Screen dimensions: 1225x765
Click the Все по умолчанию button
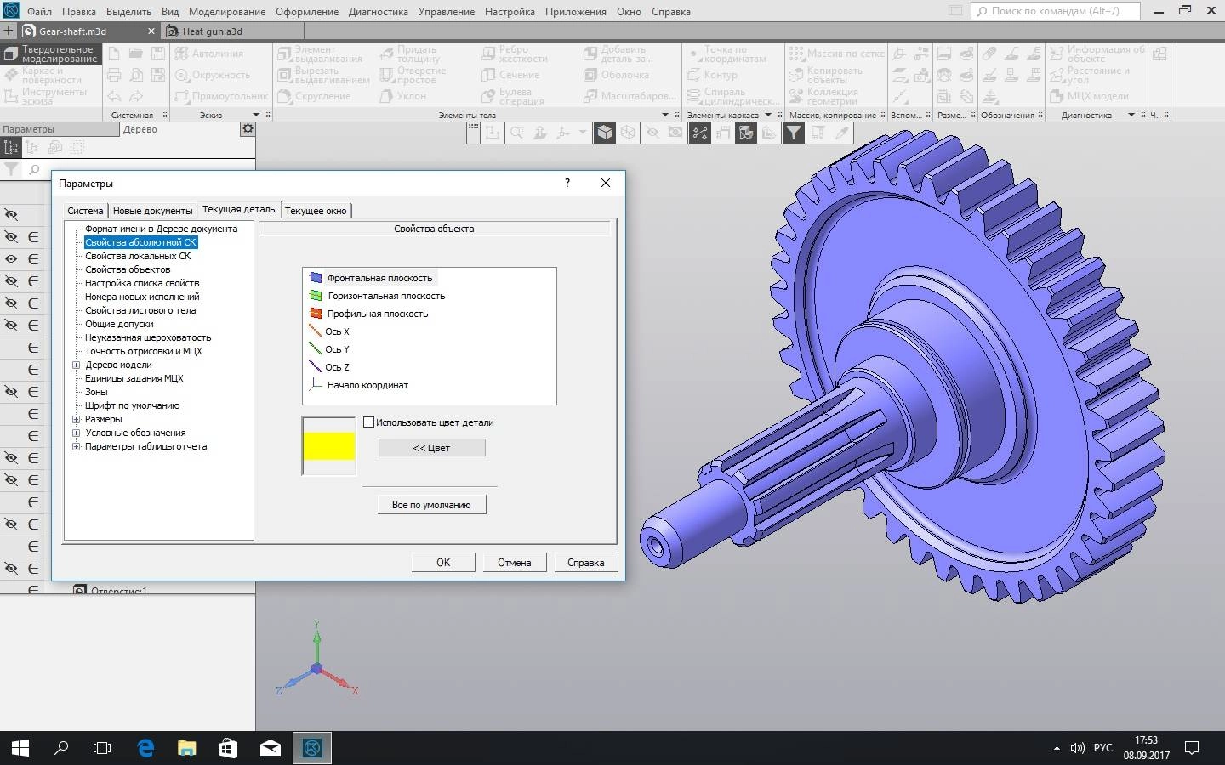click(432, 504)
